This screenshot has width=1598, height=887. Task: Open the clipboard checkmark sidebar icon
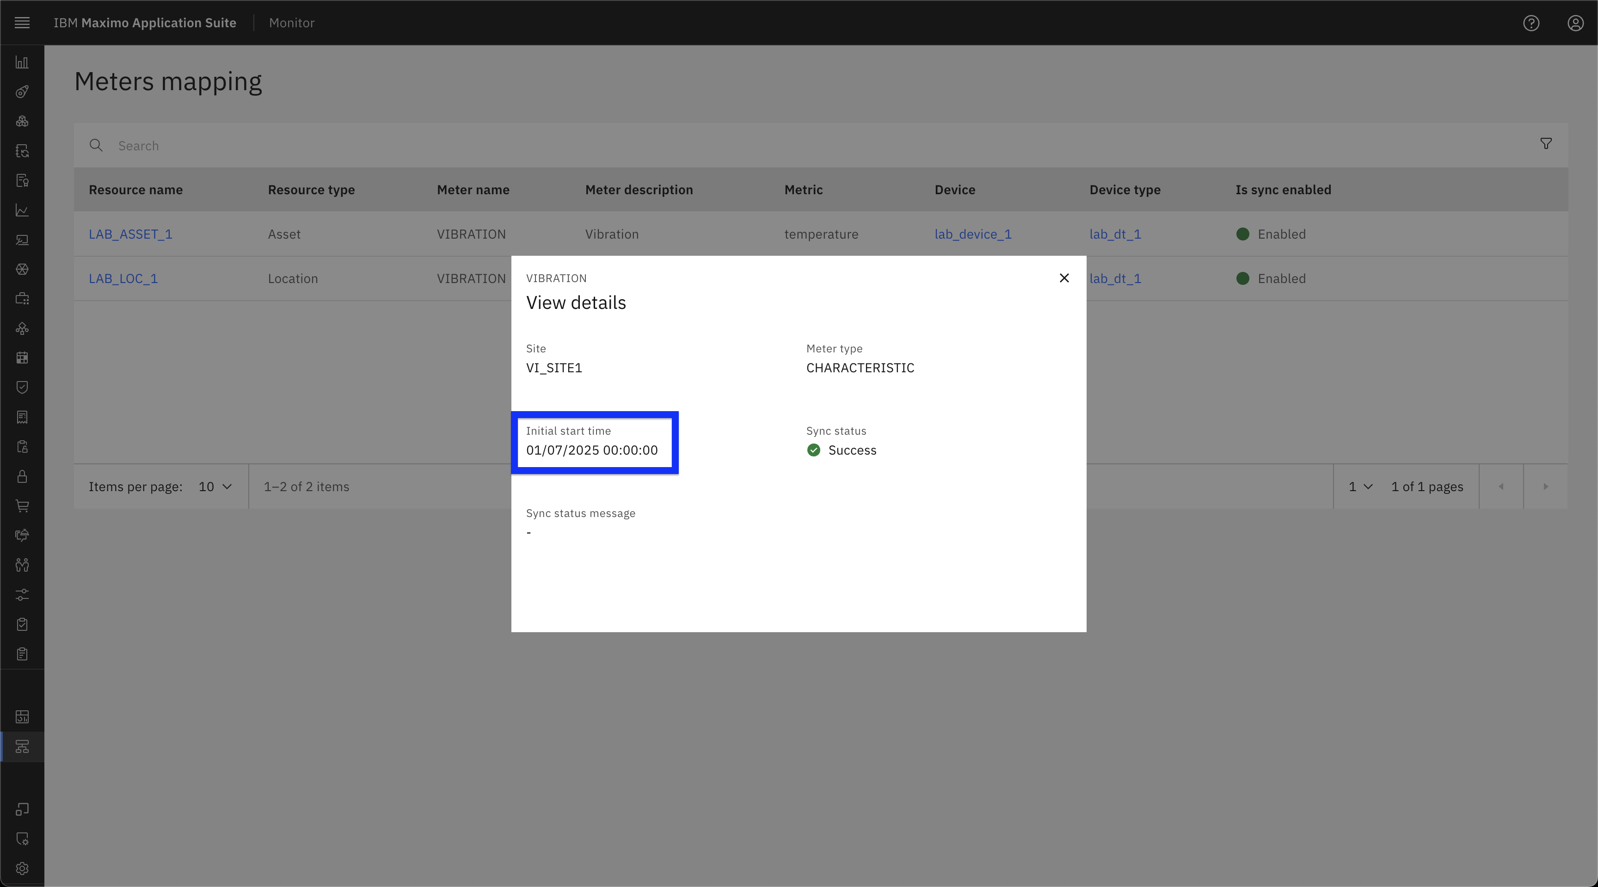click(22, 624)
